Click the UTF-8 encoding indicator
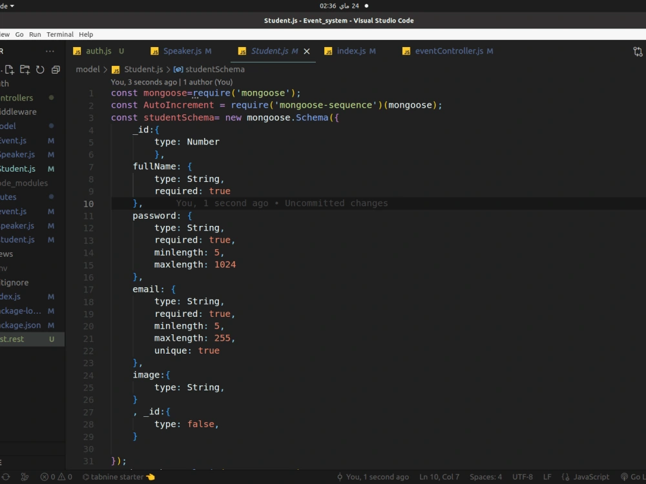This screenshot has width=646, height=484. pos(523,477)
